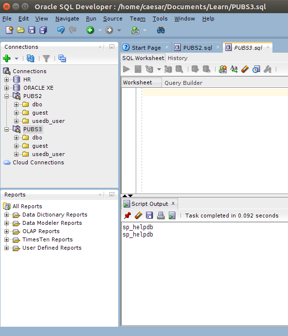Switch to the Start Page tab
Screen dimensions: 288x336
coord(146,48)
